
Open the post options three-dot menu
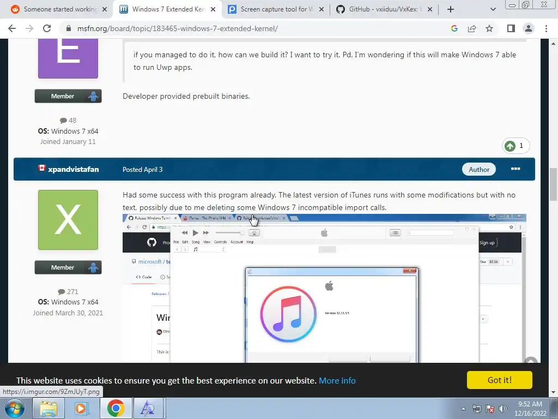click(x=515, y=169)
